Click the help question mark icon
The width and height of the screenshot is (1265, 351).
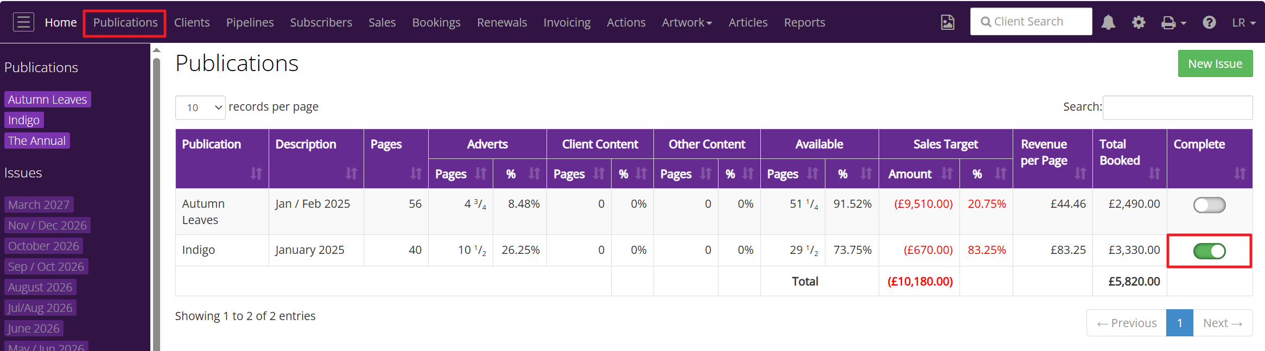(1209, 22)
